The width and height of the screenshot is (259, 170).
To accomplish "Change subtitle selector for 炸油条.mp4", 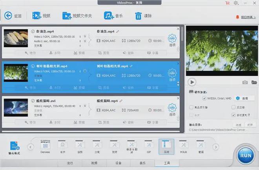I will [x=80, y=46].
